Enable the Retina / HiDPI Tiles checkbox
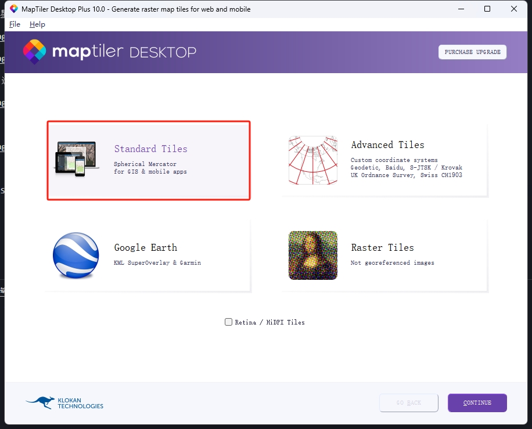 tap(228, 322)
